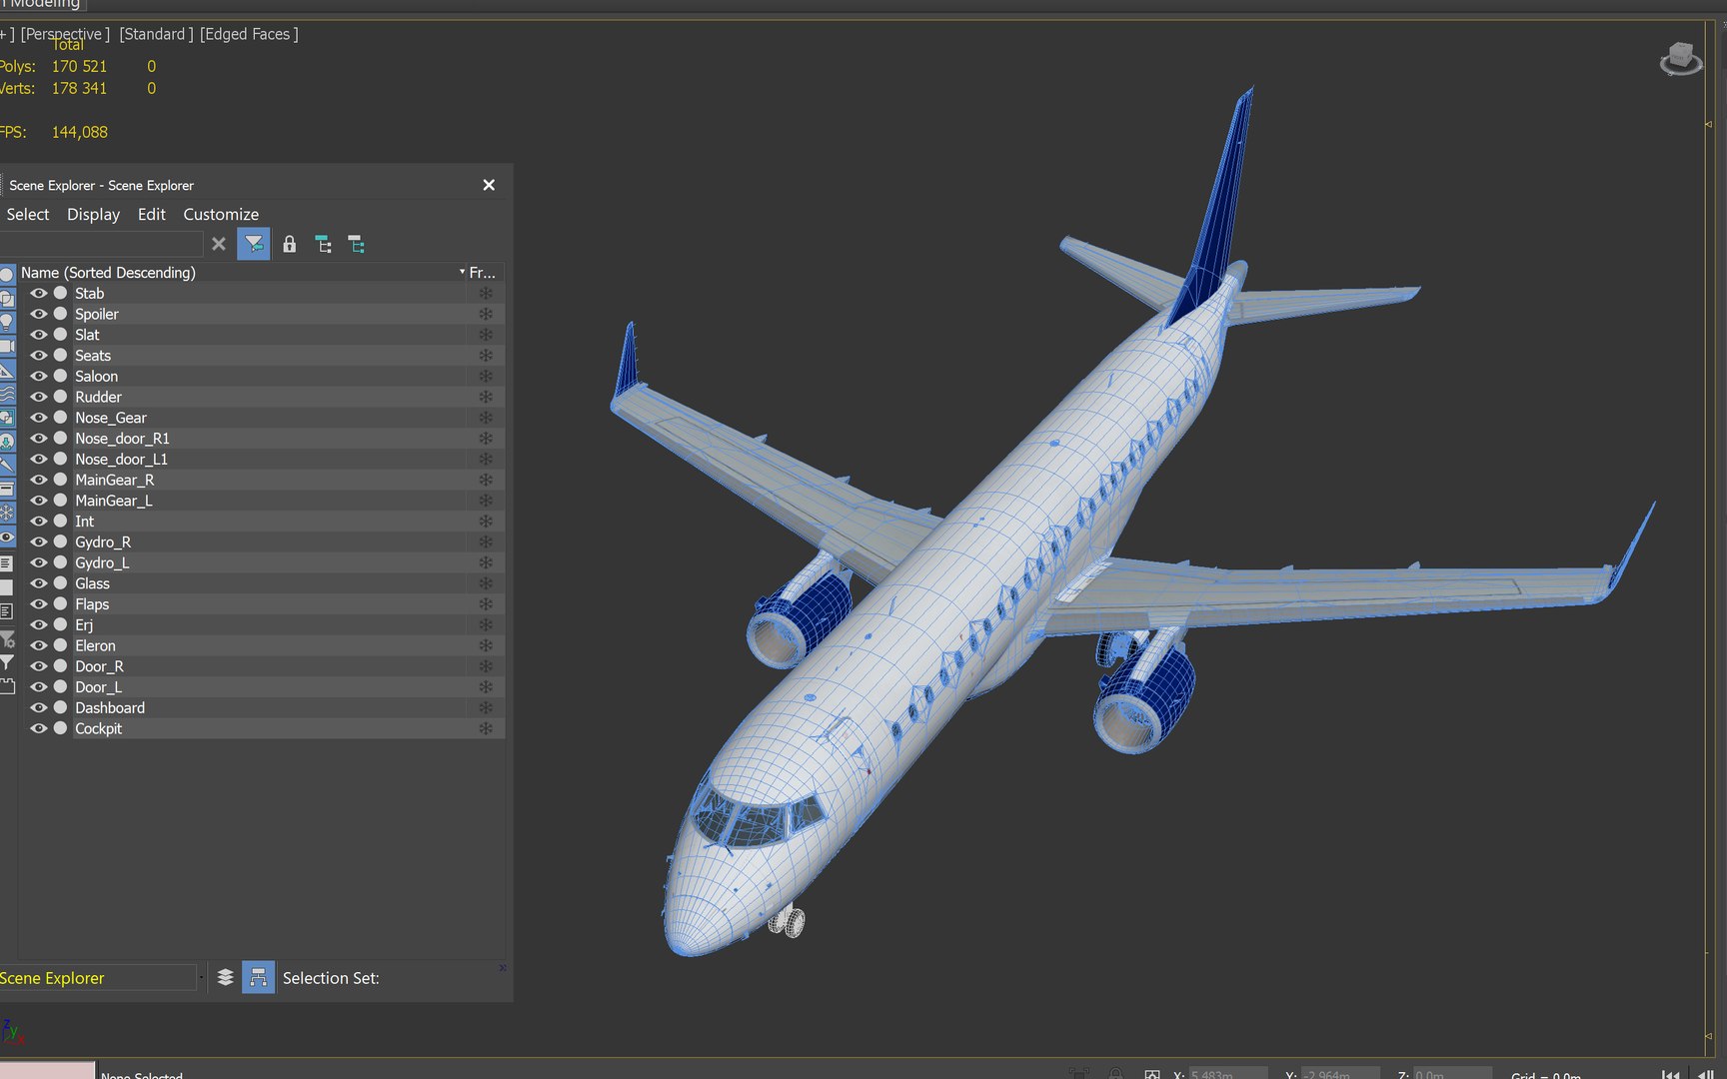Toggle the Display Lights filter icon
This screenshot has width=1727, height=1079.
pyautogui.click(x=6, y=322)
